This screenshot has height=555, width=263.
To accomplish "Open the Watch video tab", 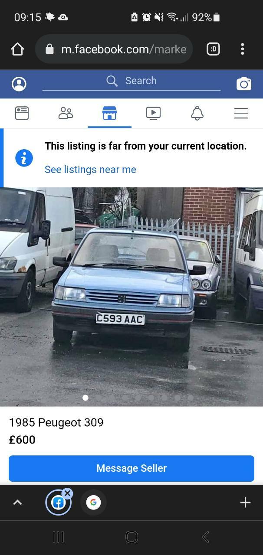I will click(x=153, y=113).
